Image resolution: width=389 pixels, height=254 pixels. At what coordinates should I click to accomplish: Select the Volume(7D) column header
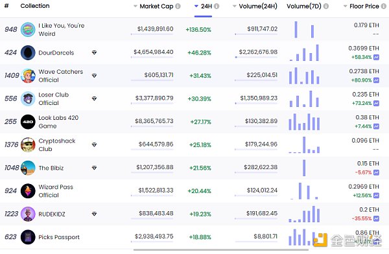click(x=304, y=6)
